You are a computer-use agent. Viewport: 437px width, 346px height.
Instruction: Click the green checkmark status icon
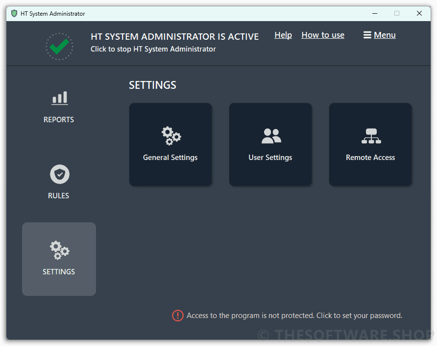pyautogui.click(x=59, y=46)
